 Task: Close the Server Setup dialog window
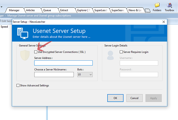coord(164,22)
